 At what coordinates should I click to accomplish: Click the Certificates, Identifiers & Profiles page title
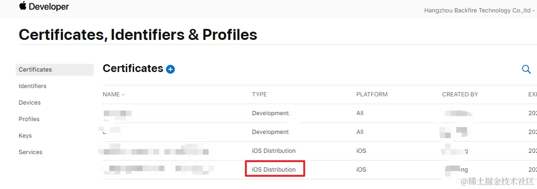(138, 35)
